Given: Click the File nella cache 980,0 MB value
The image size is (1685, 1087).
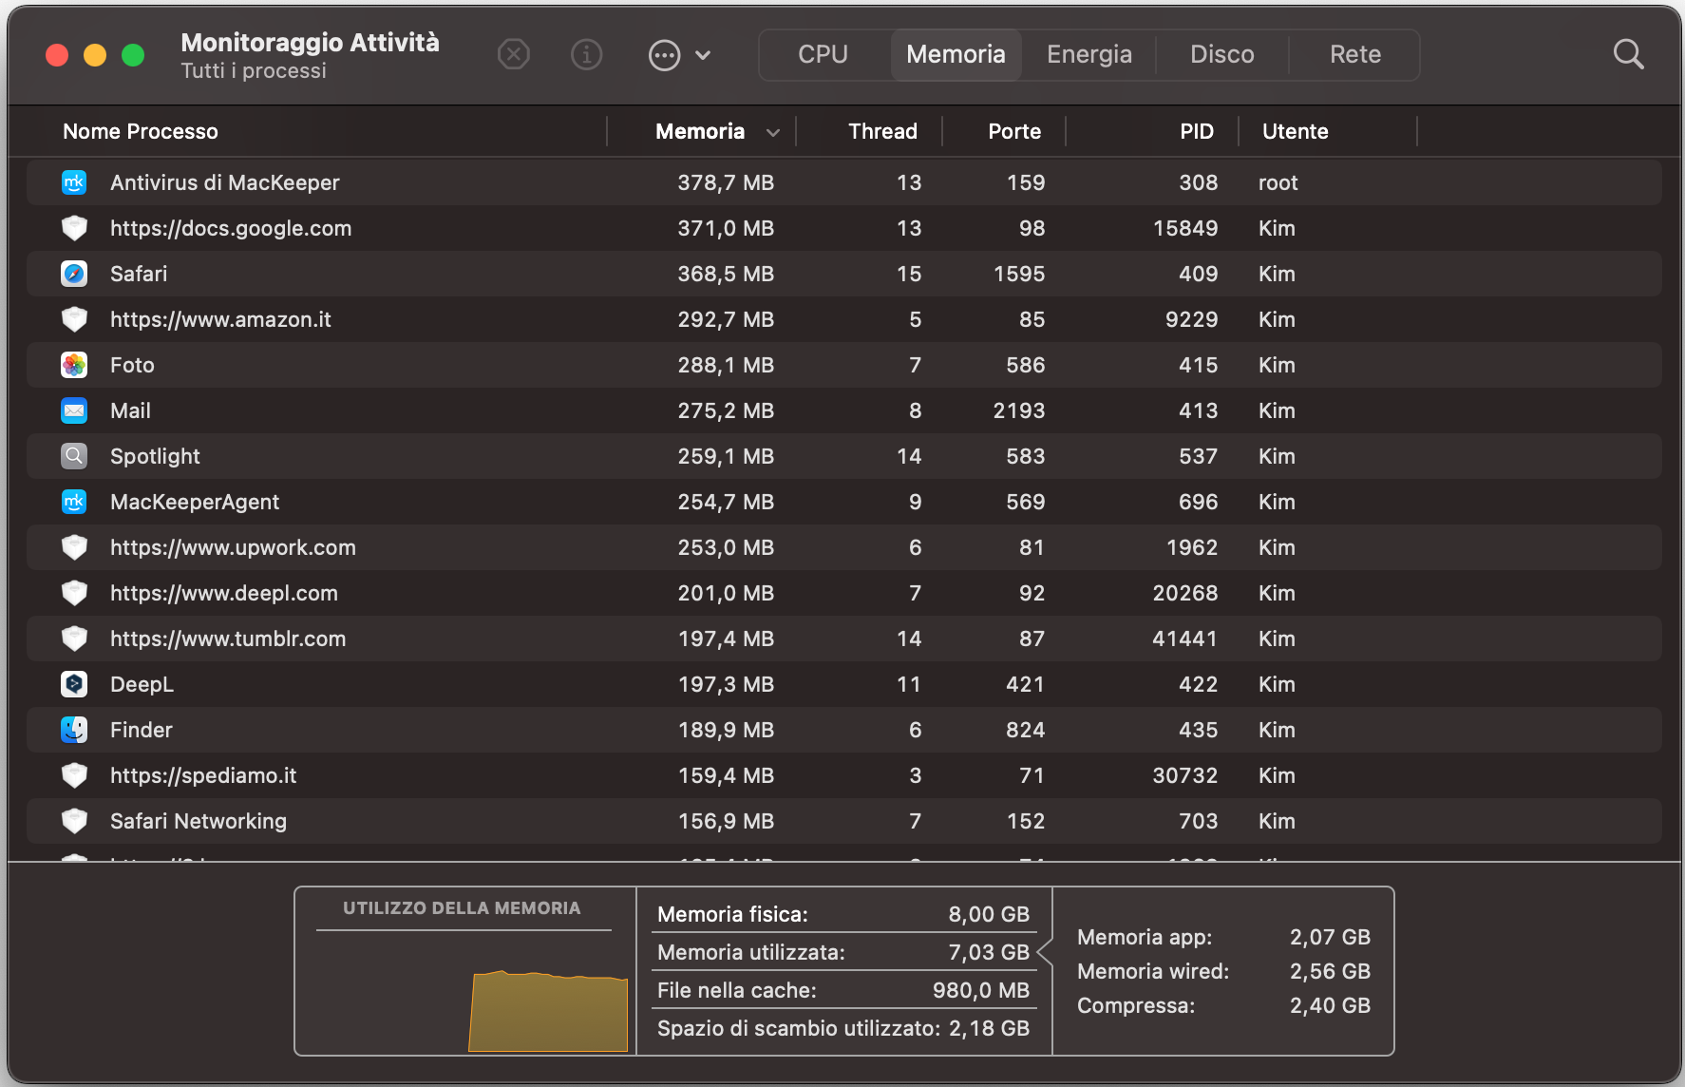Looking at the screenshot, I should (x=981, y=990).
